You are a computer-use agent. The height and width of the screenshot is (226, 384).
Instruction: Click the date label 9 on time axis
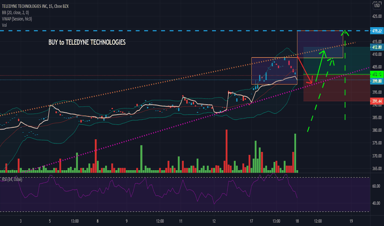tap(126, 221)
